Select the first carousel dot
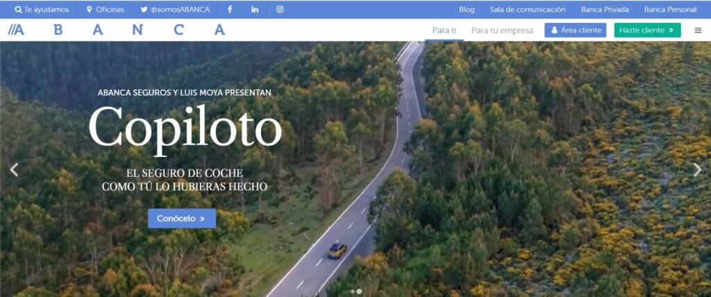 [353, 291]
